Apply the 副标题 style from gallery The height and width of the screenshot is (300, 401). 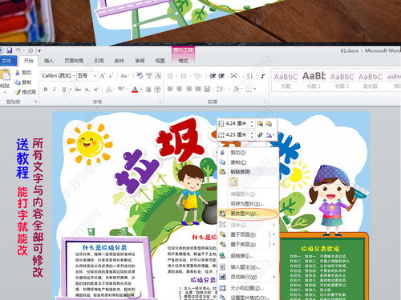[371, 79]
